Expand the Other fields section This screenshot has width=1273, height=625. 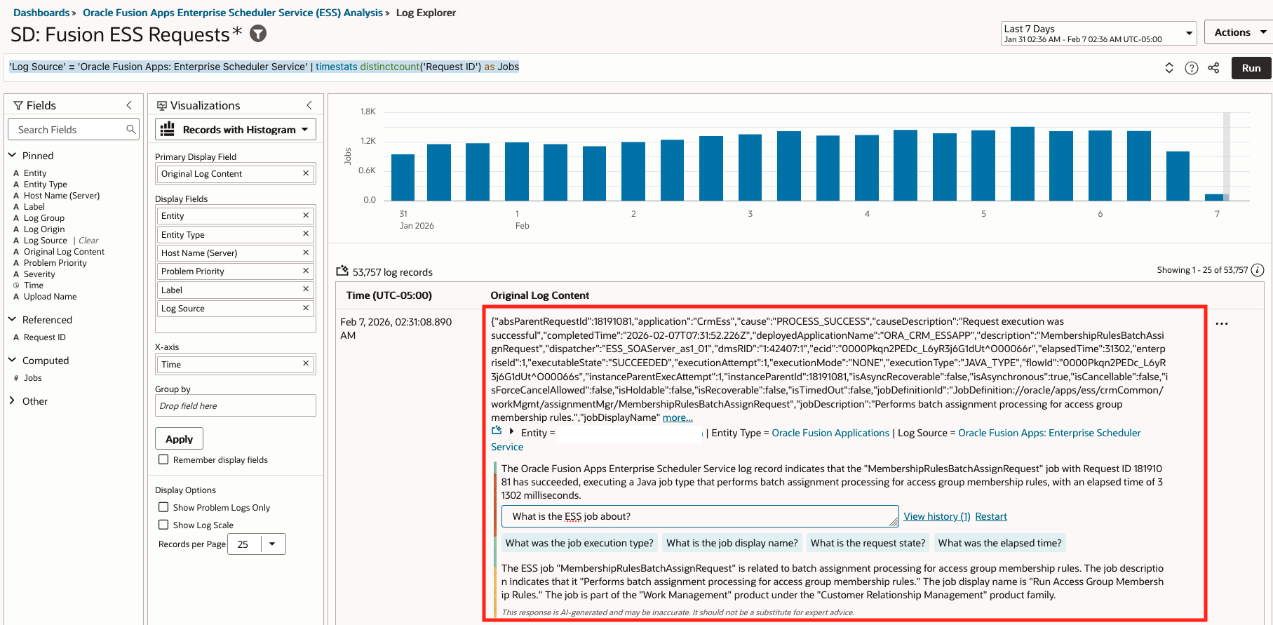(12, 401)
